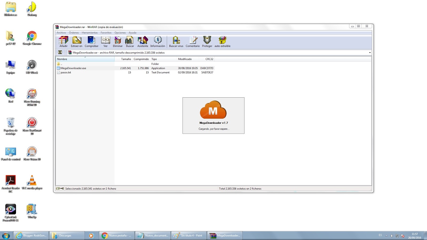The width and height of the screenshot is (427, 240).
Task: Go up one folder level button
Action: coord(60,52)
